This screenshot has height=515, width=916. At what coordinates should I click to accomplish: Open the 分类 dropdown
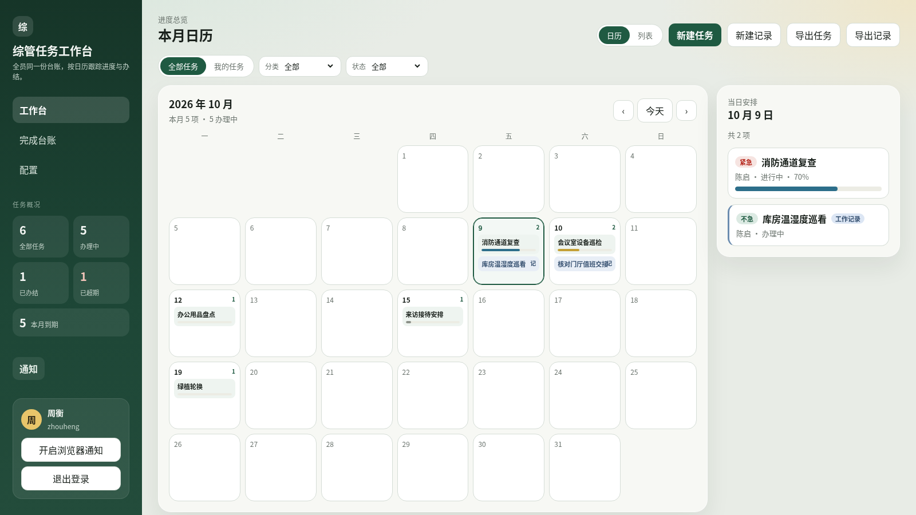300,66
